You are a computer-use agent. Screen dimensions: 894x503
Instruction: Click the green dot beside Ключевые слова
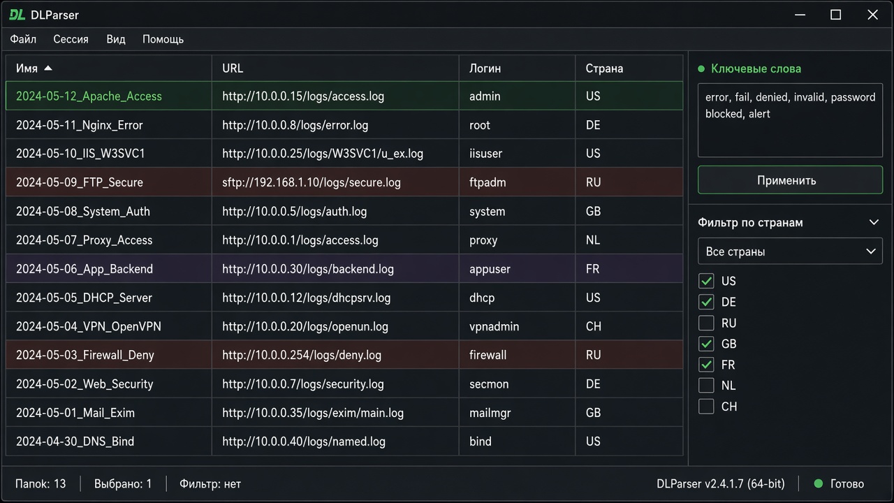tap(701, 68)
